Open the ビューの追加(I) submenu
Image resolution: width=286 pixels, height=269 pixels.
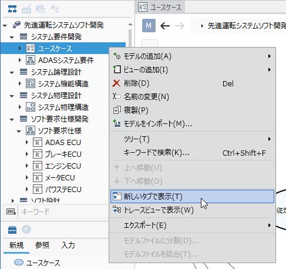pyautogui.click(x=192, y=70)
